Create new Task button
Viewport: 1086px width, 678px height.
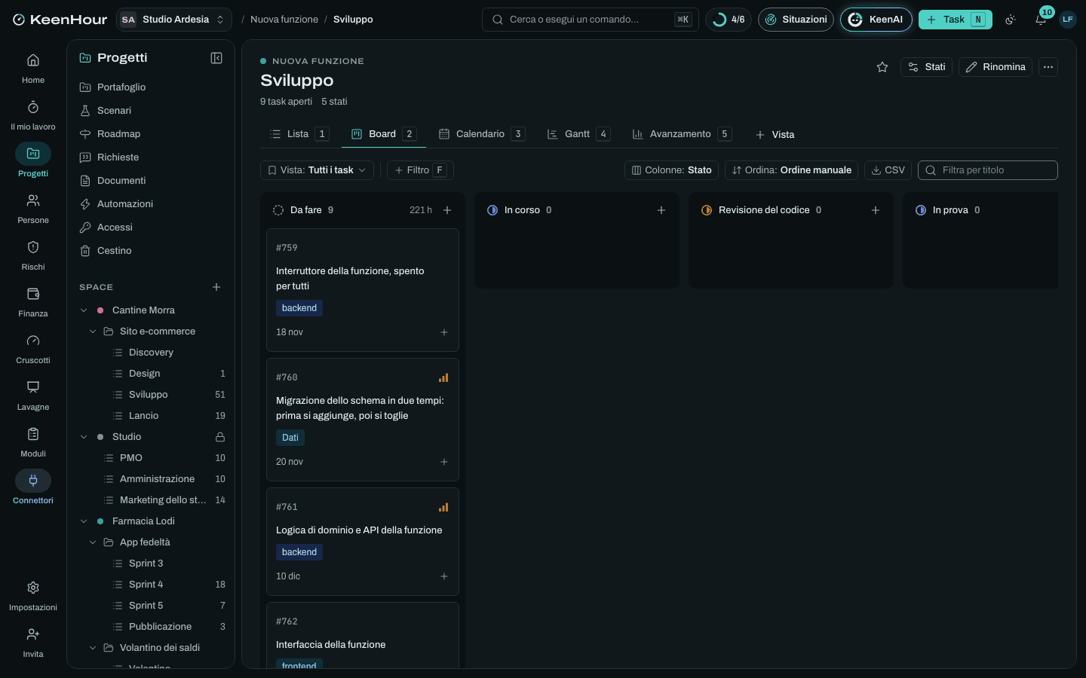(956, 20)
